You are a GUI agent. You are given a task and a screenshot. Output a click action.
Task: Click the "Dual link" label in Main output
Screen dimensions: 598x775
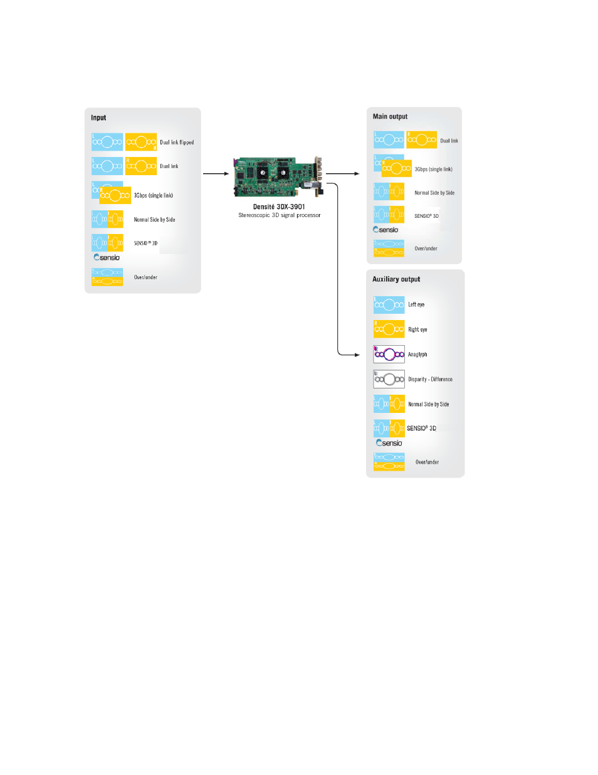point(449,141)
